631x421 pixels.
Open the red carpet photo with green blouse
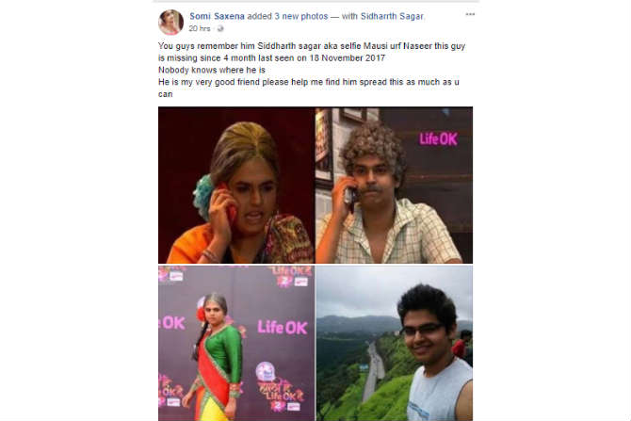click(236, 343)
